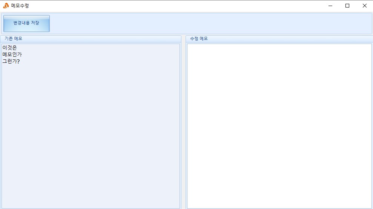Click the text 메모인가 in existing memo
373x209 pixels.
tap(12, 55)
